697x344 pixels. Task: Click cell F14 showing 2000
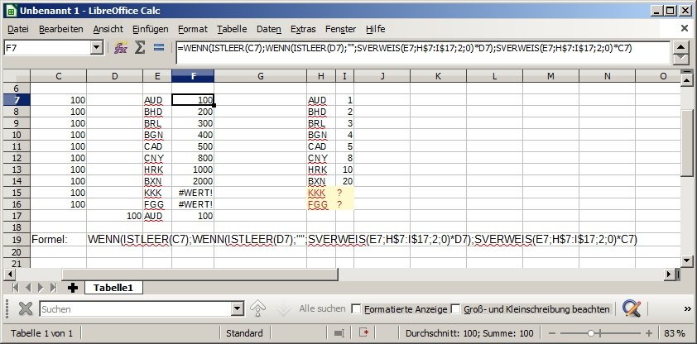193,181
